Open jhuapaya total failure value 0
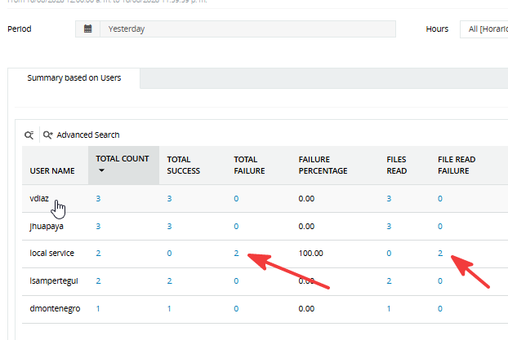The height and width of the screenshot is (340, 508). point(236,226)
